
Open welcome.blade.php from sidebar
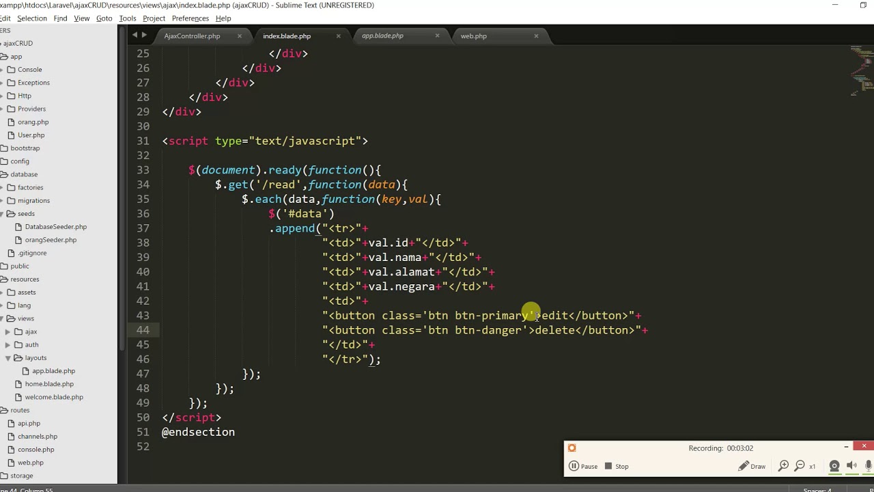(x=54, y=397)
